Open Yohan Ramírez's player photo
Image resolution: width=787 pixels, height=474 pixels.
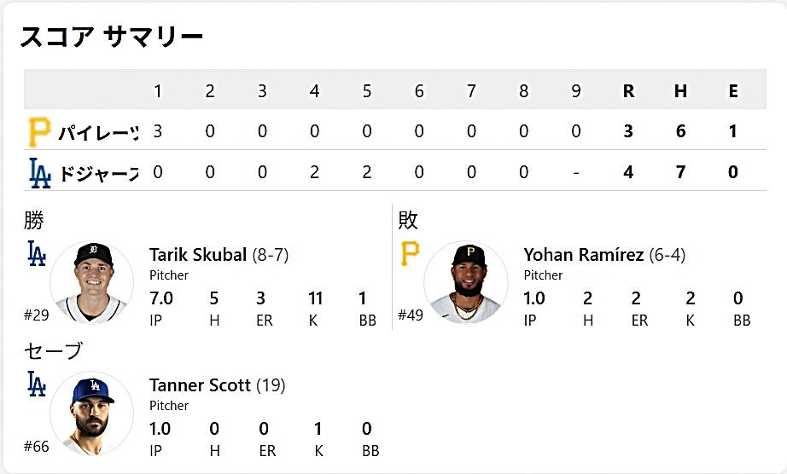click(x=466, y=283)
